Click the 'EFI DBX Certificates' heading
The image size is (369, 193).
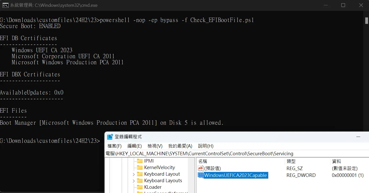coord(30,74)
